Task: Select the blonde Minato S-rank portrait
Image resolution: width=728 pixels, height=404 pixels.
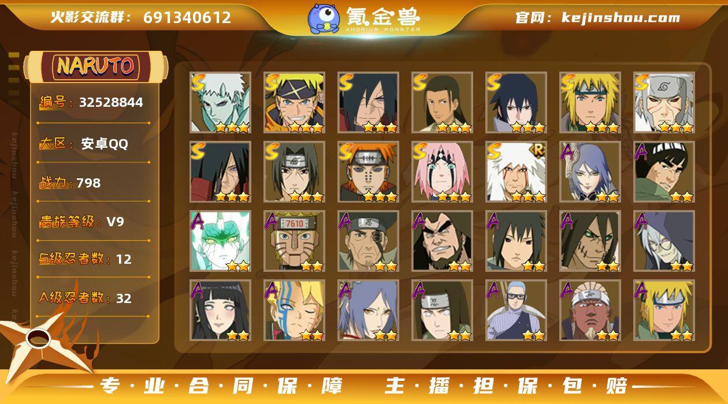Action: tap(590, 103)
